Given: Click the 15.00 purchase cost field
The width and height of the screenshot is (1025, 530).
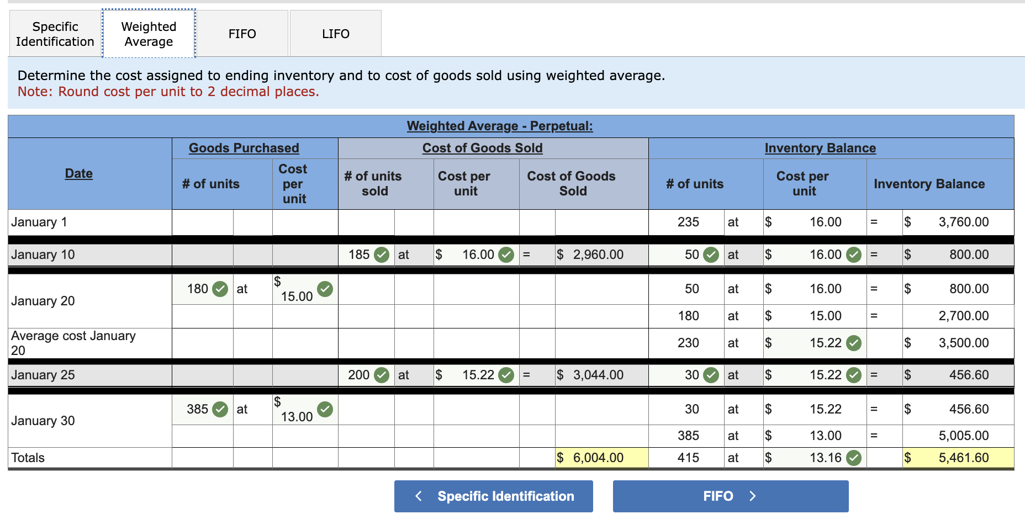Looking at the screenshot, I should click(305, 289).
